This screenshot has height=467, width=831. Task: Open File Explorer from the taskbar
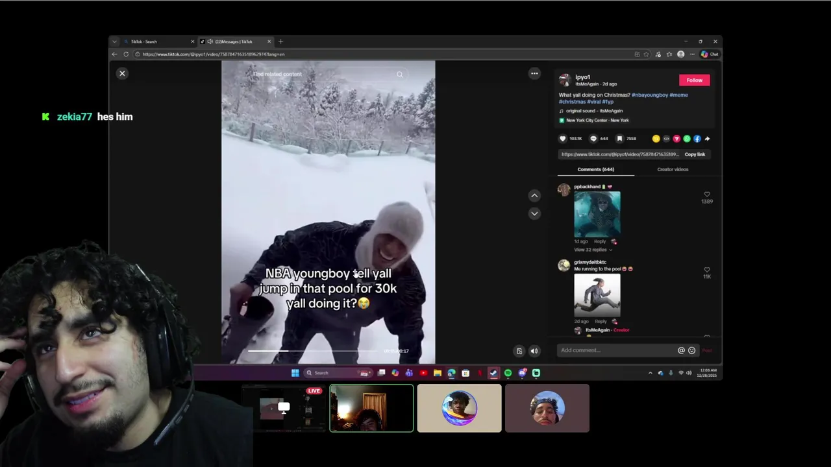[438, 373]
